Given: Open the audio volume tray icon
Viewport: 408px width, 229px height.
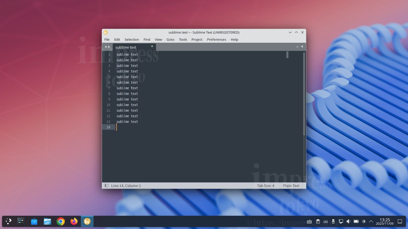Looking at the screenshot, I should pos(348,221).
